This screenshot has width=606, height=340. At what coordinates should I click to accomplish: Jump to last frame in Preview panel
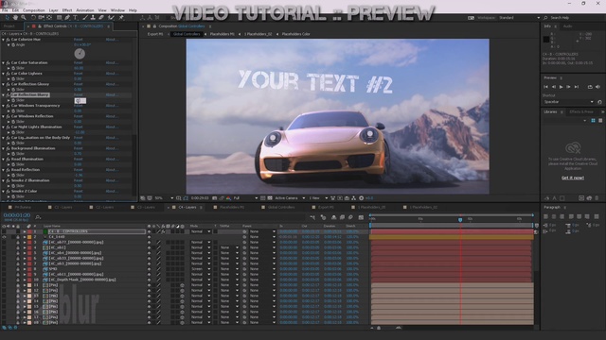(x=577, y=87)
